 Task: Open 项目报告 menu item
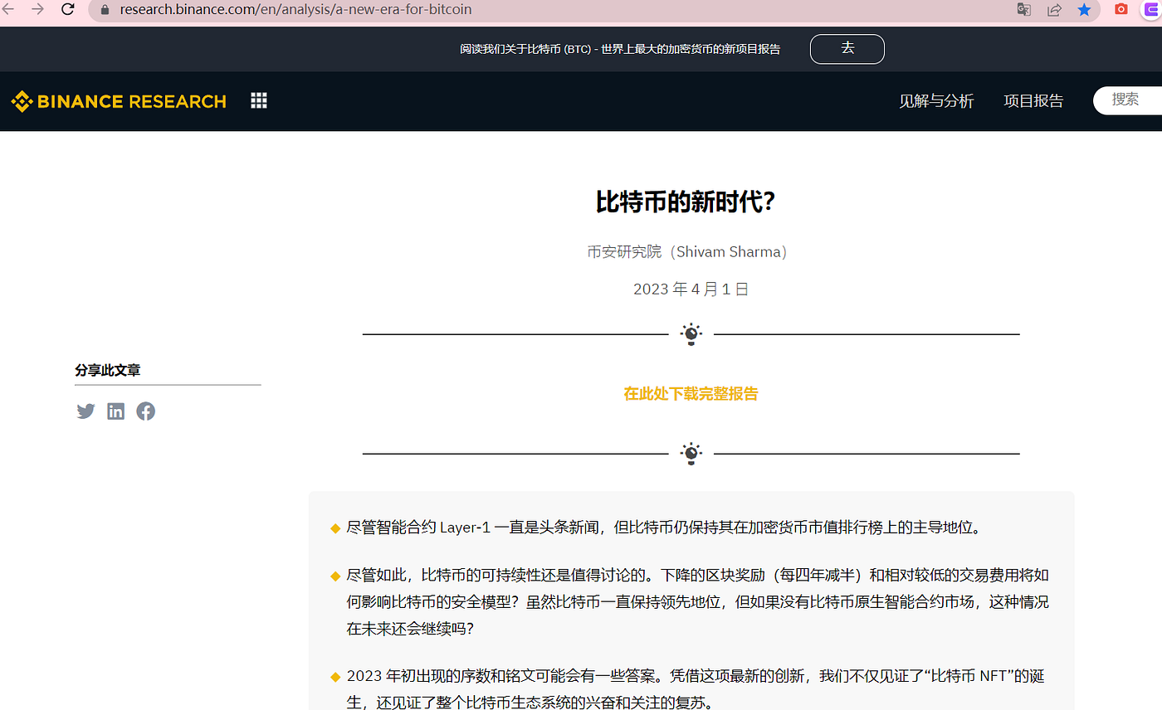click(1033, 101)
